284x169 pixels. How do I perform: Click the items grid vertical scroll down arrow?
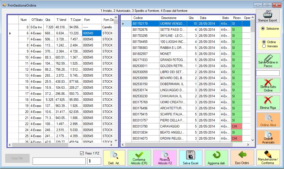point(253,140)
